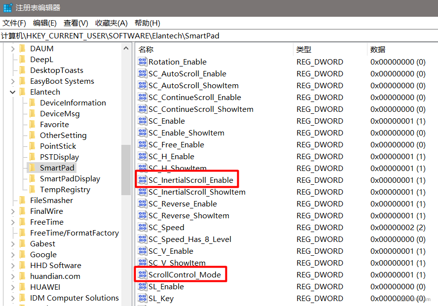438x306 pixels.
Task: Select the PSTDisplay key
Action: click(x=59, y=157)
